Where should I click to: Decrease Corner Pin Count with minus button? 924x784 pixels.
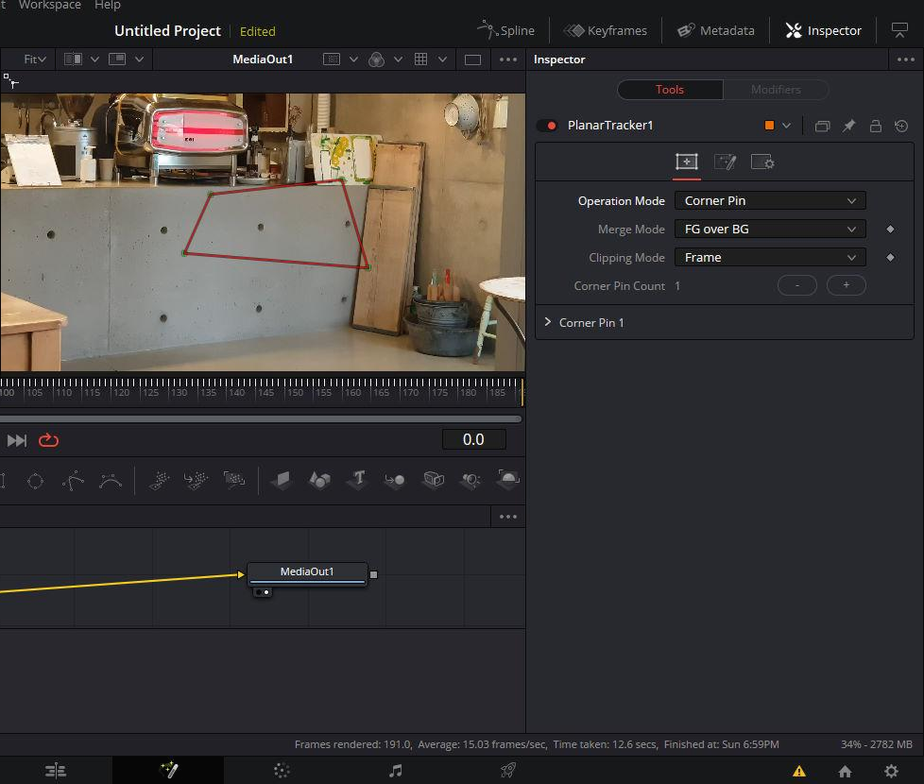pyautogui.click(x=796, y=285)
